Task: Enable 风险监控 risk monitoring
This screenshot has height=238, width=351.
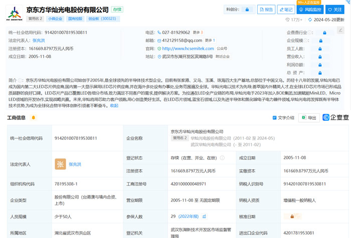Action: coord(310,10)
